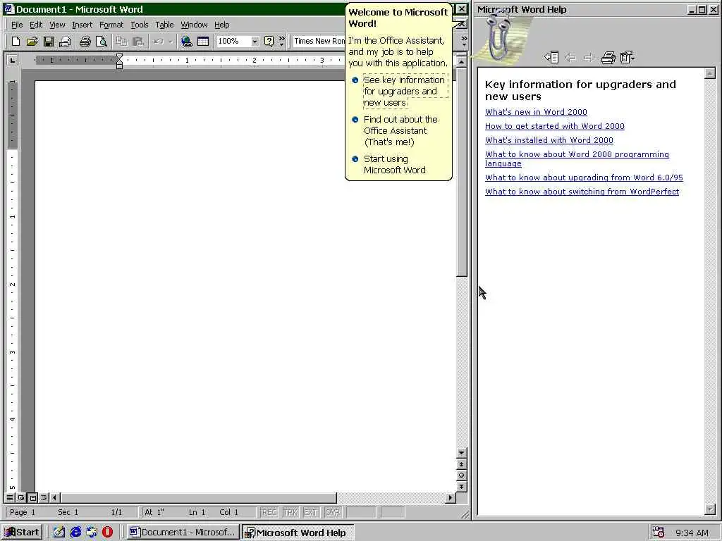Click the Times New Roman font box
722x541 pixels.
coord(319,42)
